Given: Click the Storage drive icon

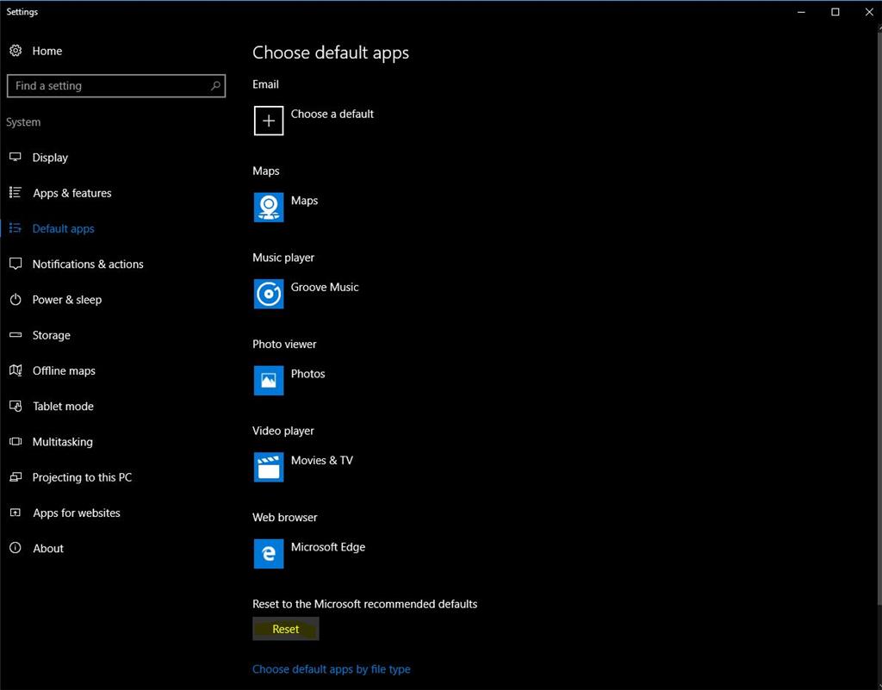Looking at the screenshot, I should 16,334.
